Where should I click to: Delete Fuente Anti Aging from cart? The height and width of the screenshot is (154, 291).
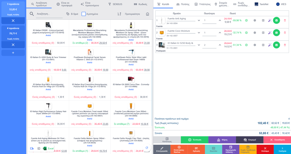click(x=285, y=20)
